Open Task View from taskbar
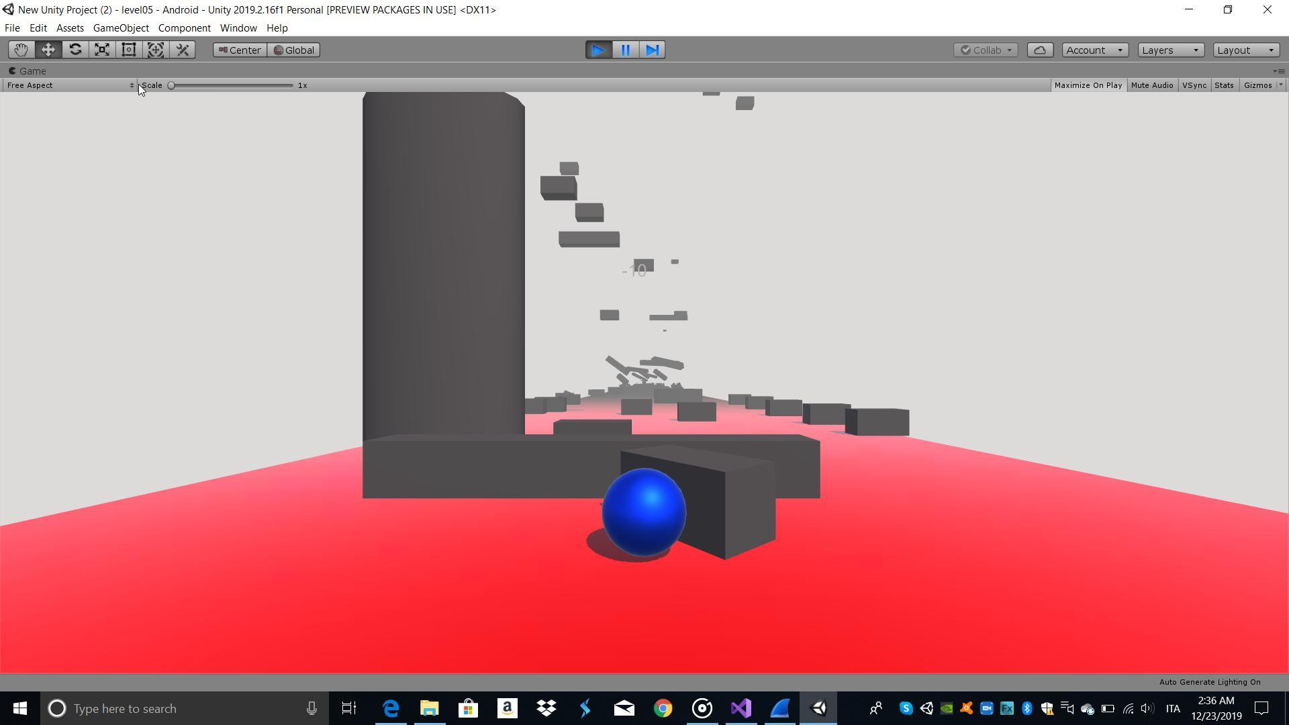 (348, 708)
